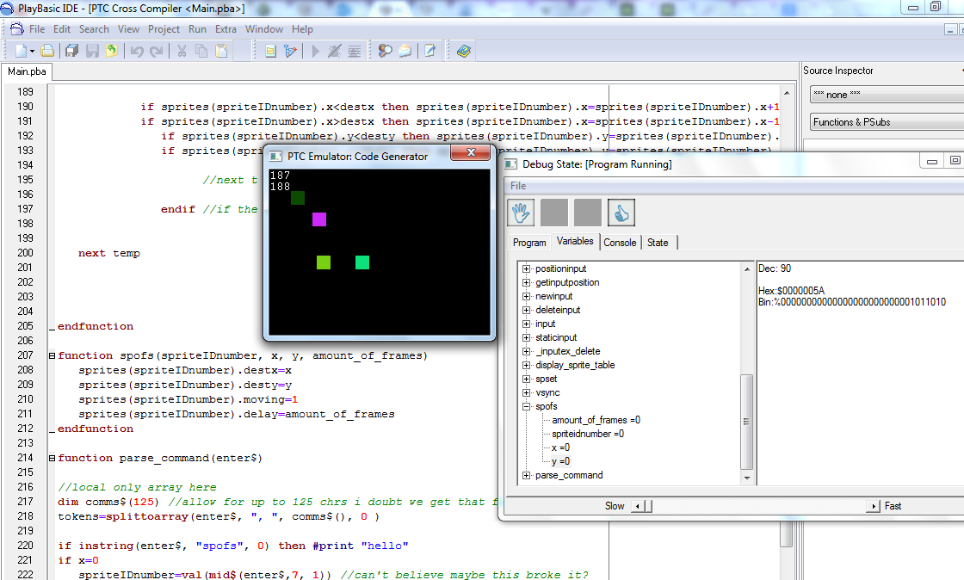Expand the positioninput tree node
The width and height of the screenshot is (964, 580).
[526, 268]
